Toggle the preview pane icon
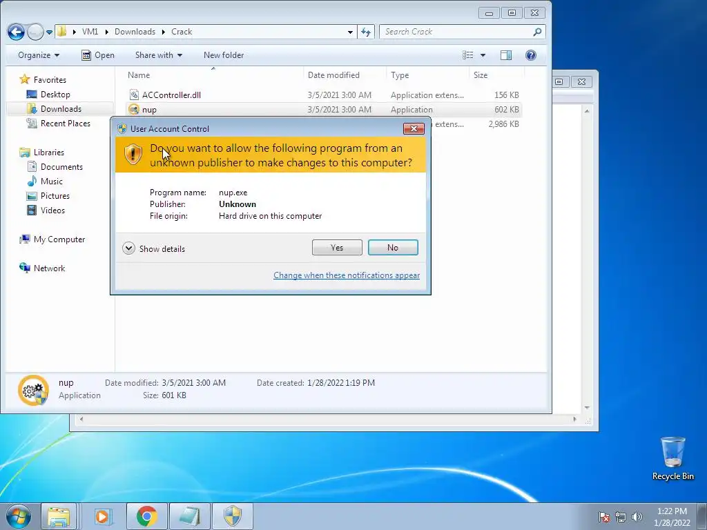 tap(506, 55)
